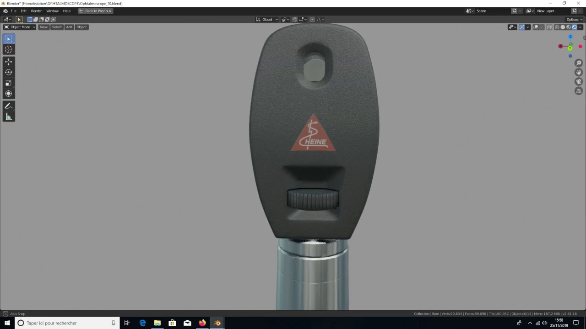The image size is (586, 329).
Task: Click the green Y axis on navigation gizmo
Action: (570, 48)
